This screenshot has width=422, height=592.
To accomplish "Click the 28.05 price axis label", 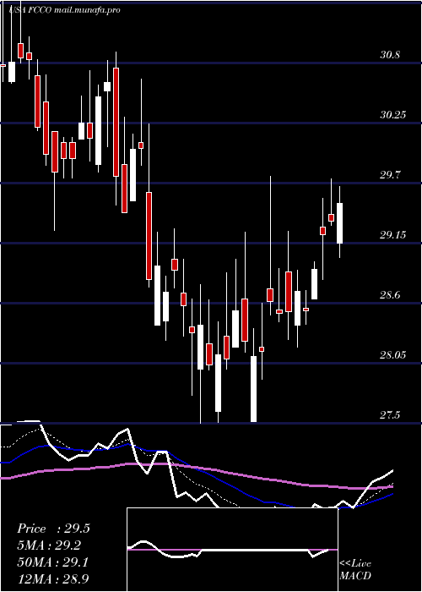I will click(393, 355).
